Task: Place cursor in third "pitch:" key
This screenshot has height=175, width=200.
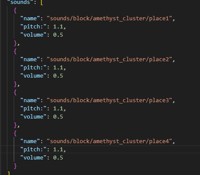Action: (x=33, y=109)
